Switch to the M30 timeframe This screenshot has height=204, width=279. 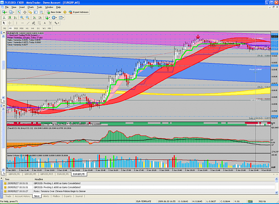[21, 28]
